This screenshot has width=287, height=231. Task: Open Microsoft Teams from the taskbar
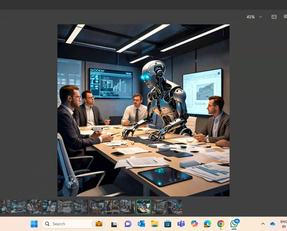pyautogui.click(x=181, y=224)
